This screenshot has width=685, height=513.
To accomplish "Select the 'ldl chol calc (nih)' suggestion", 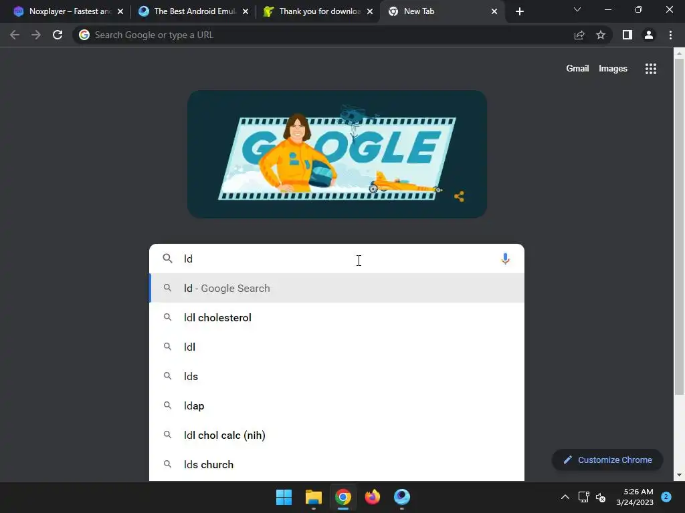I will click(336, 435).
